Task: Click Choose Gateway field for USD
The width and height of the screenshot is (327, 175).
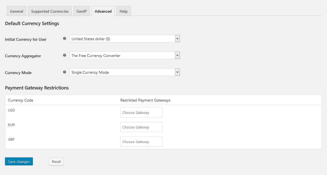Action: click(x=141, y=113)
